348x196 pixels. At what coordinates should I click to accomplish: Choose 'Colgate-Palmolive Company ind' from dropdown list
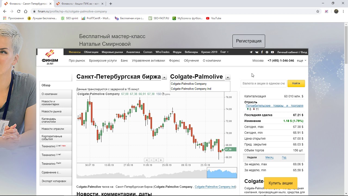[x=191, y=89]
